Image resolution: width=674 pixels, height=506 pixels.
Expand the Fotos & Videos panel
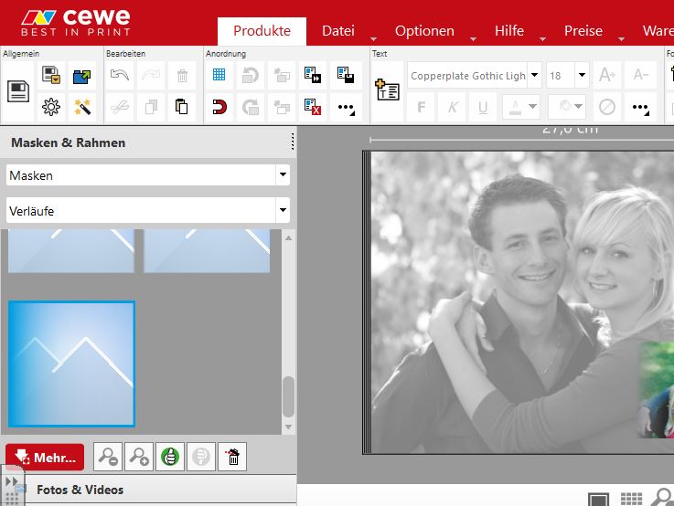tap(80, 490)
